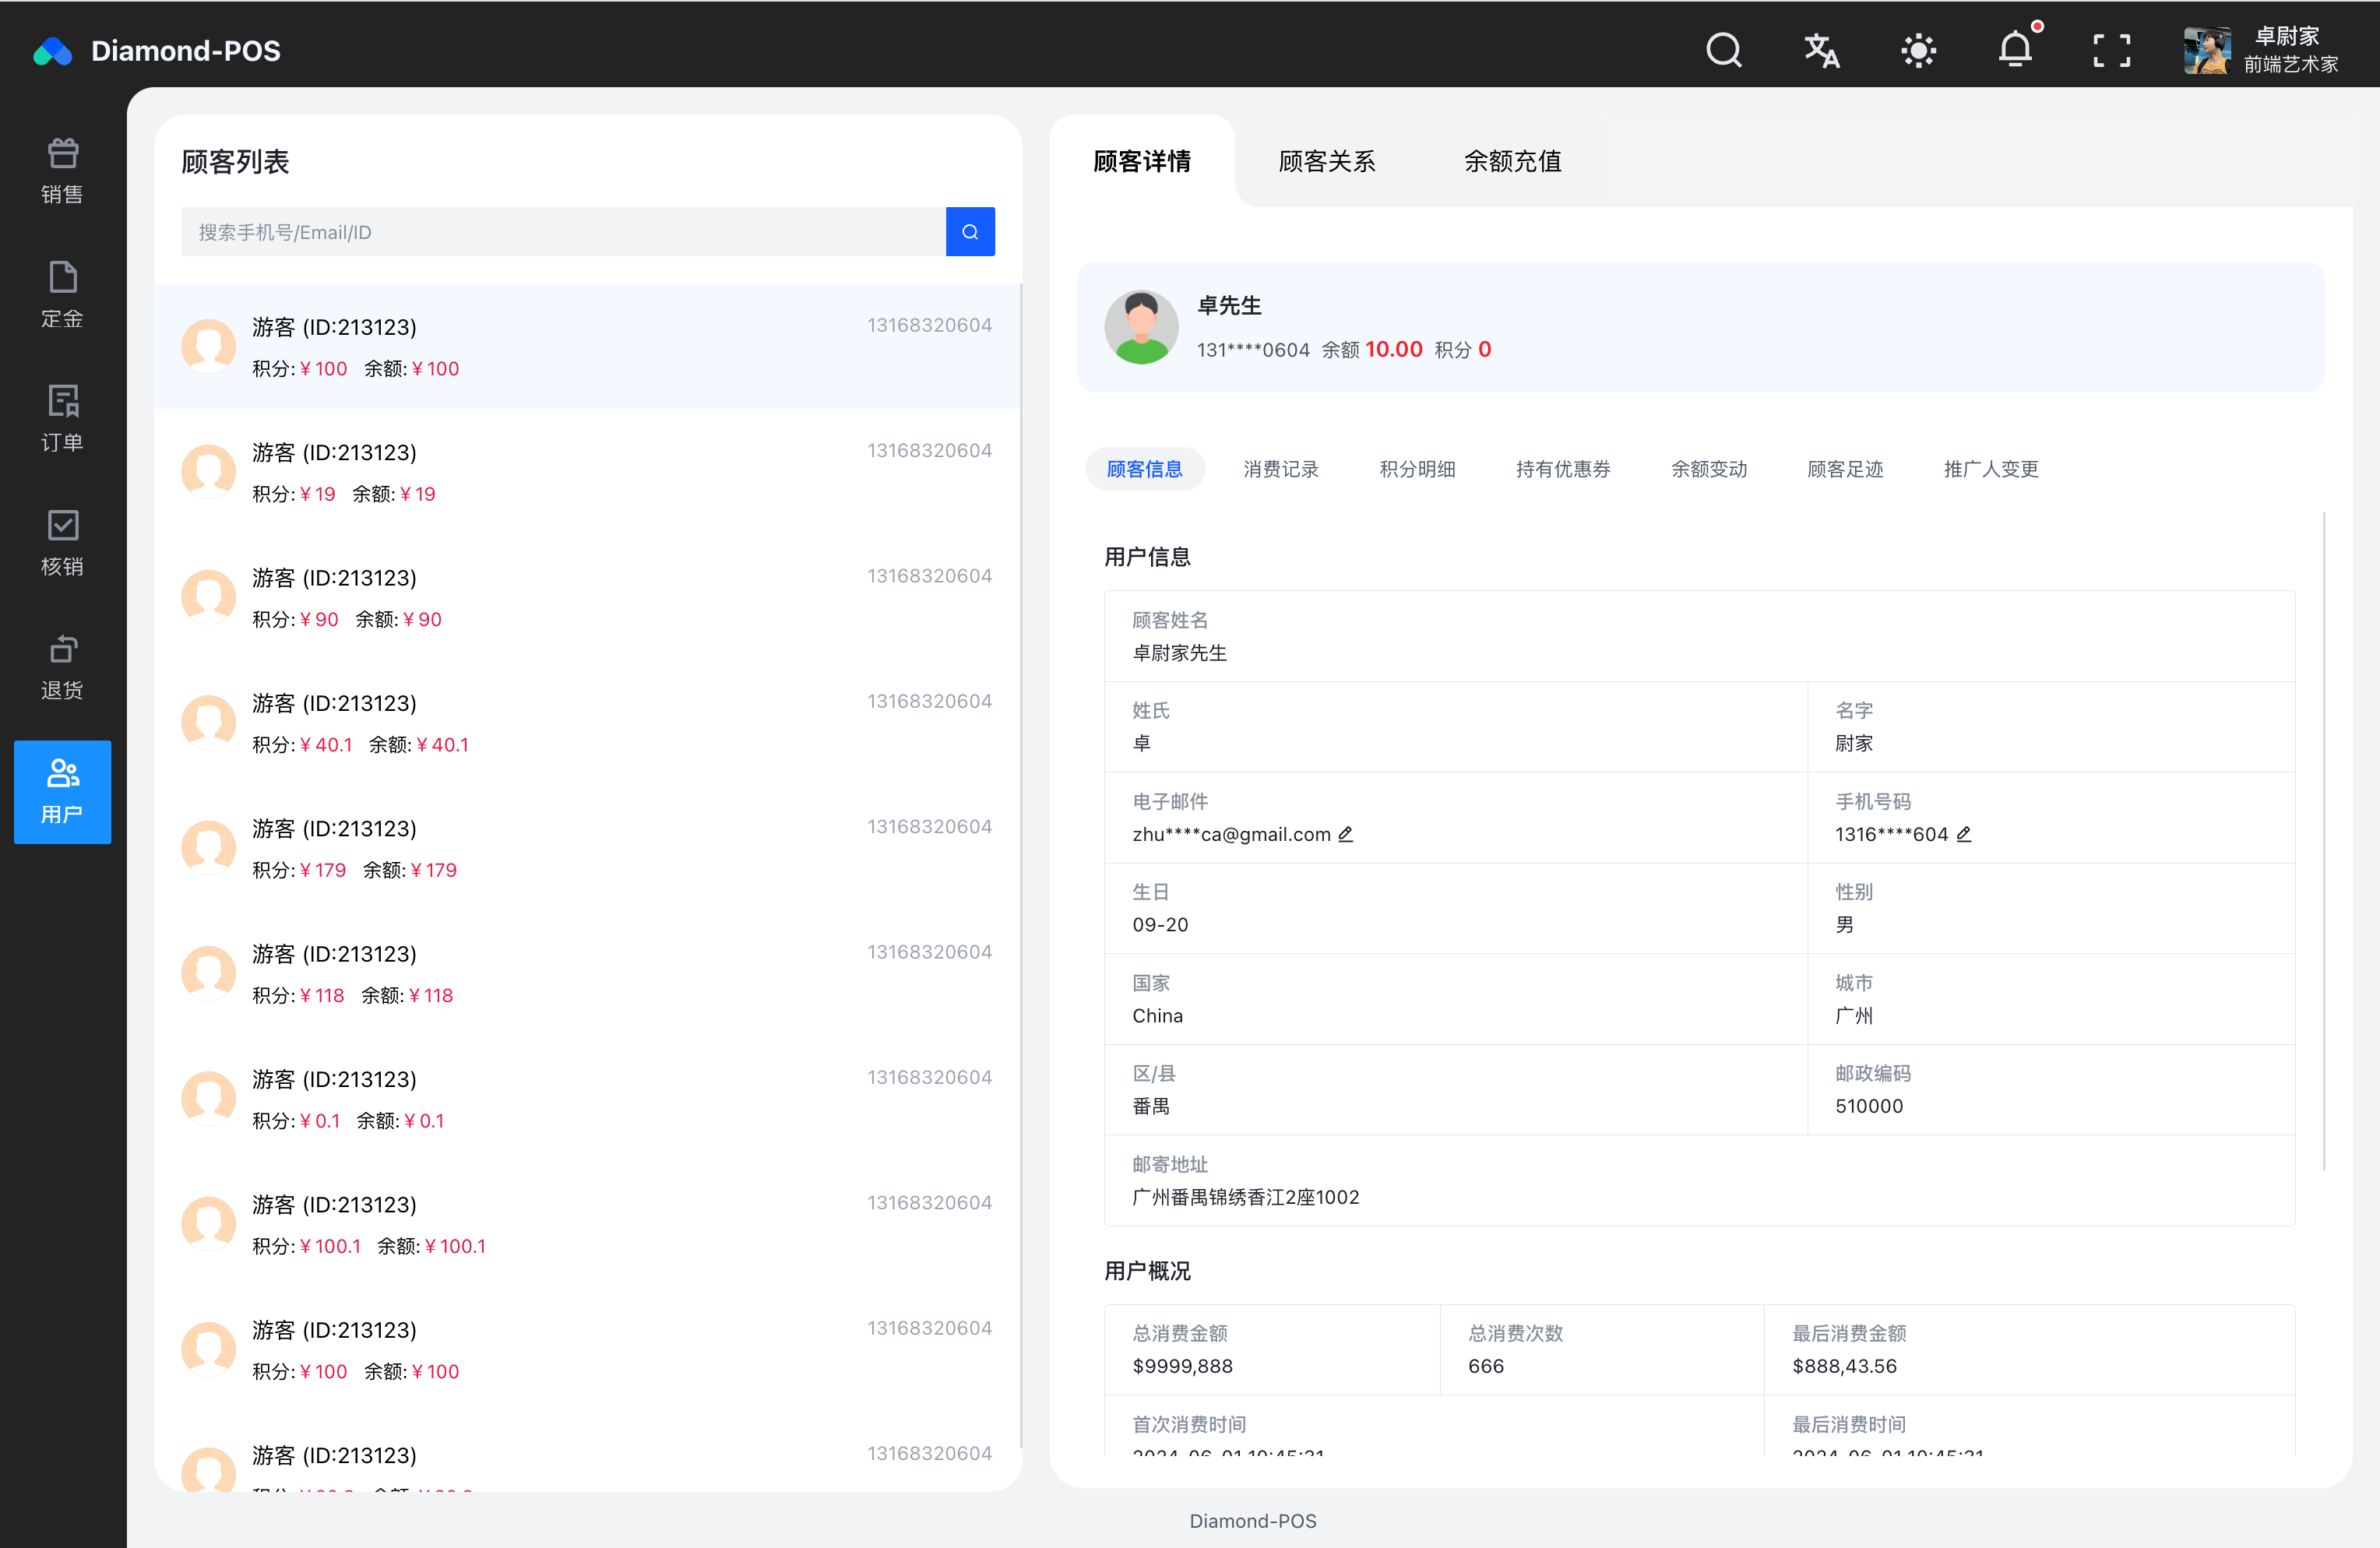Click the 总消费次数 value 666

coord(1485,1366)
